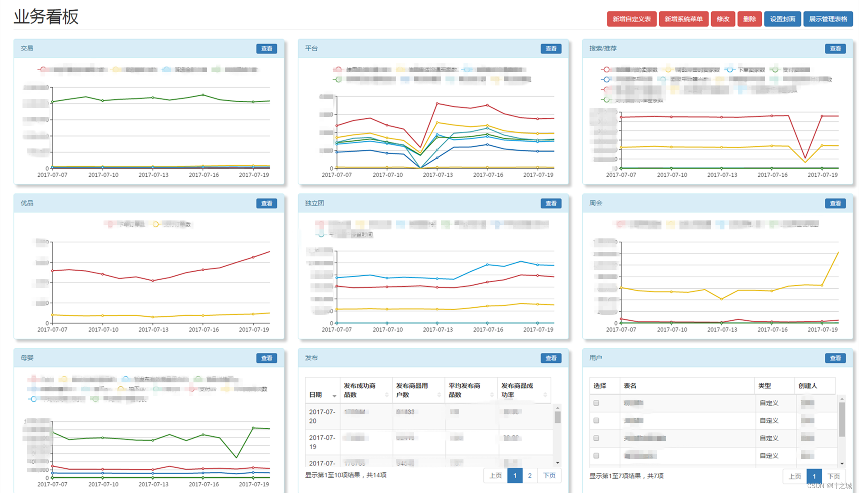Sort by the 日期 column arrow

click(334, 395)
